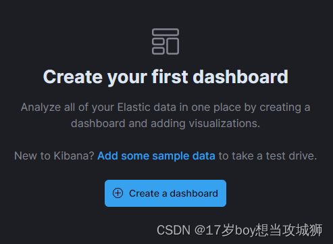Click the word 'Kibana' in the prompt text

[x=72, y=156]
